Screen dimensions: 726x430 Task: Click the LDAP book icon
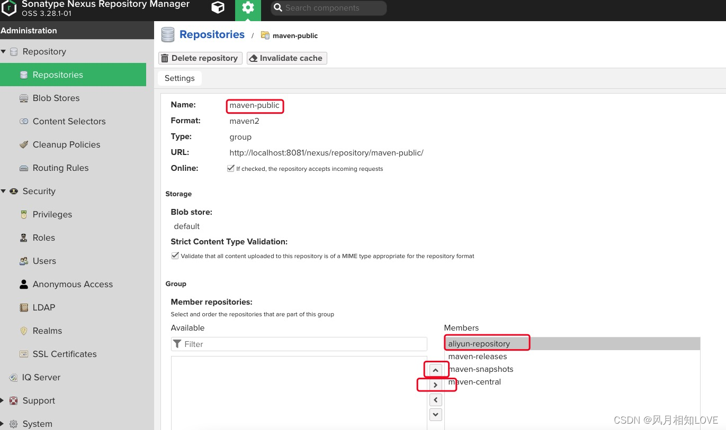click(24, 307)
